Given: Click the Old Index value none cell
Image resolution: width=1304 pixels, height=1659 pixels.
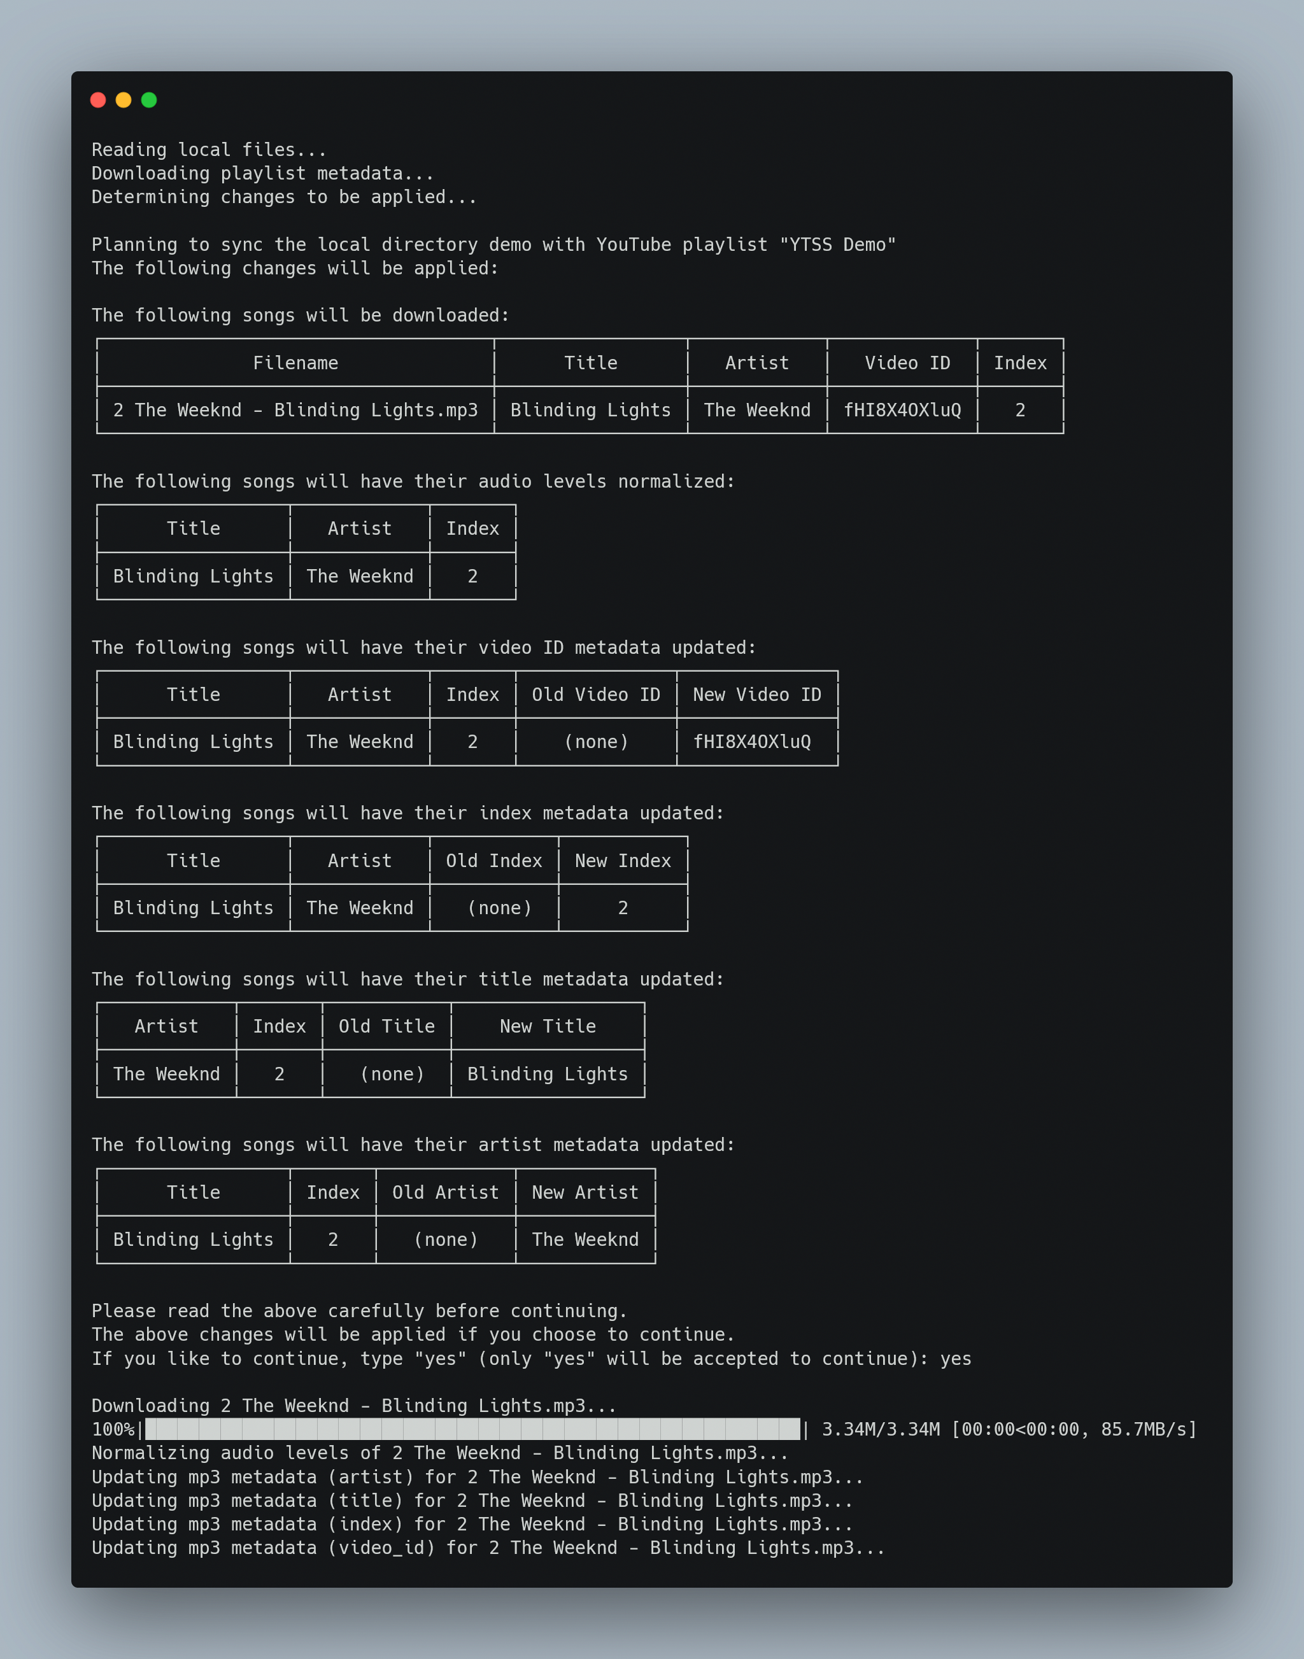Looking at the screenshot, I should [x=497, y=908].
